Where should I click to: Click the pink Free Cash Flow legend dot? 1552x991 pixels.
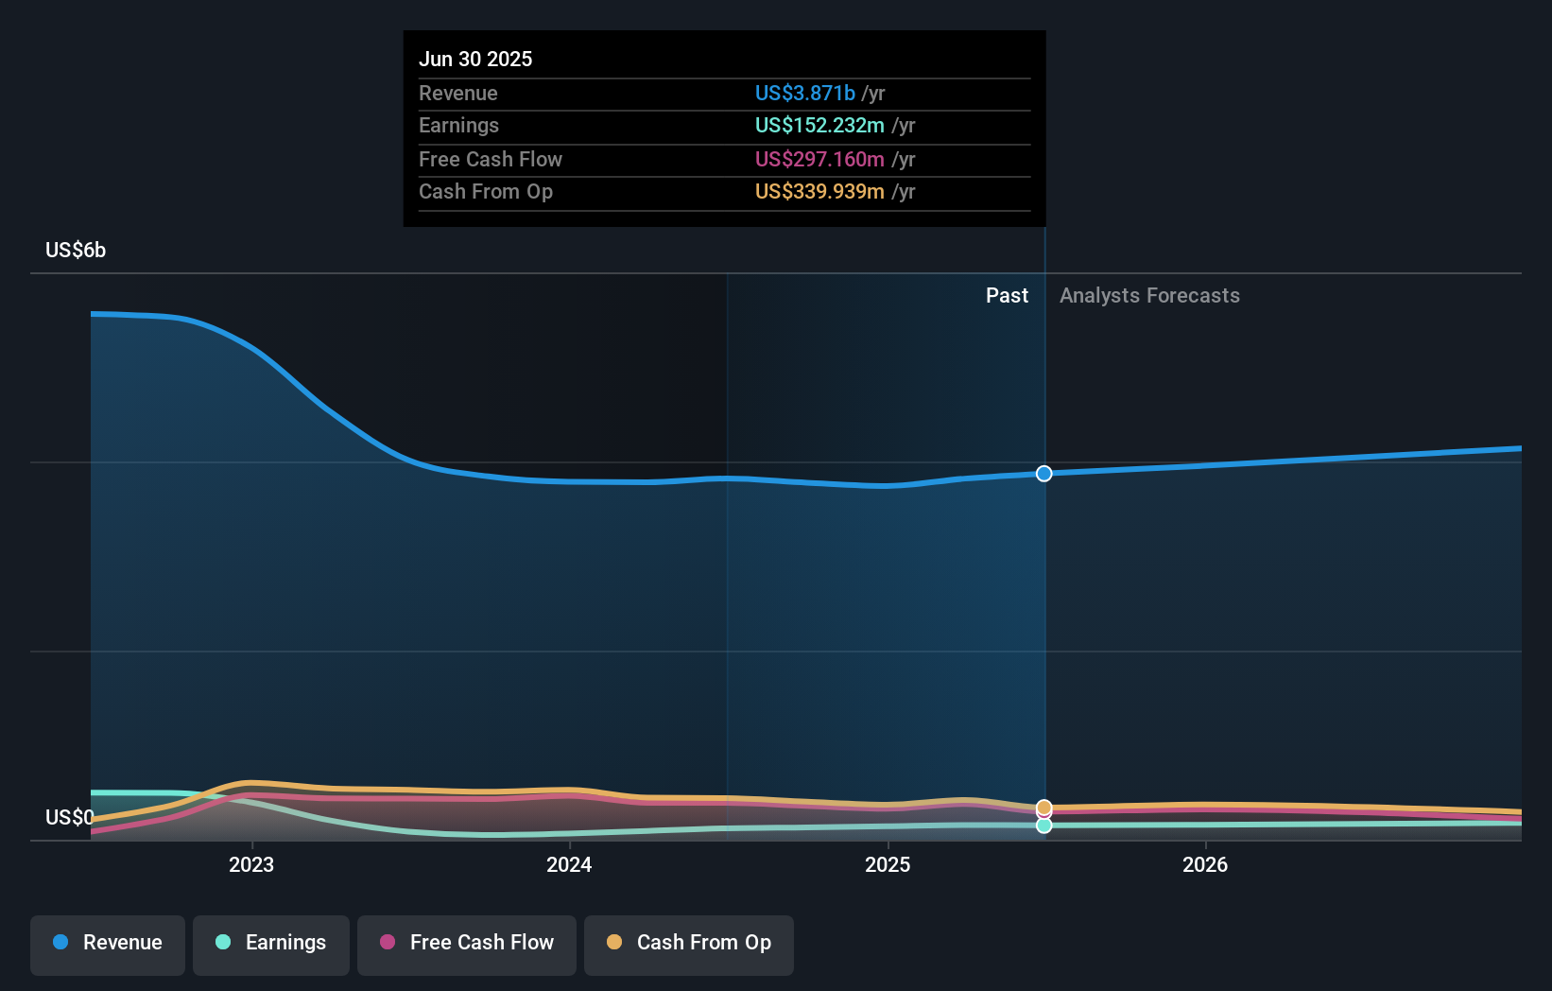pos(386,943)
